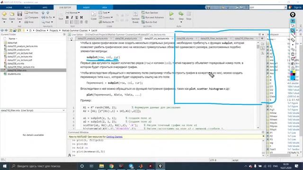This screenshot has width=303, height=170.
Task: Open the Windows Start menu
Action: point(4,166)
